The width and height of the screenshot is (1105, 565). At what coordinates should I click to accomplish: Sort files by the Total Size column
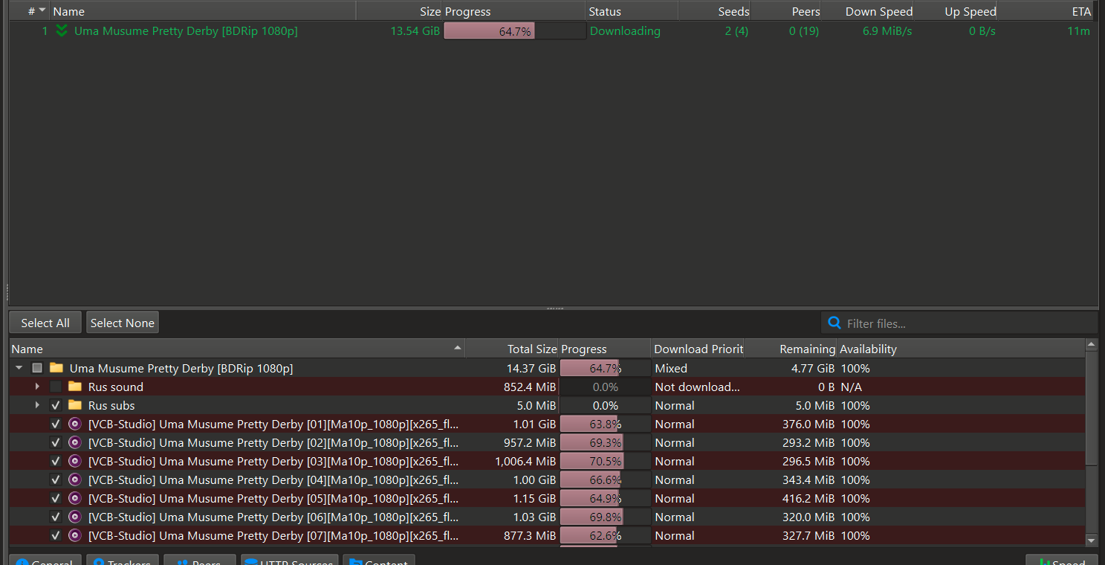coord(511,349)
